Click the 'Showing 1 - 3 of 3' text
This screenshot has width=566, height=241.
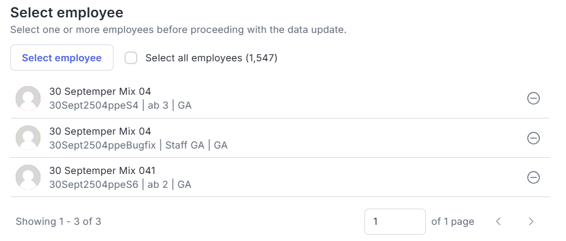(x=59, y=221)
